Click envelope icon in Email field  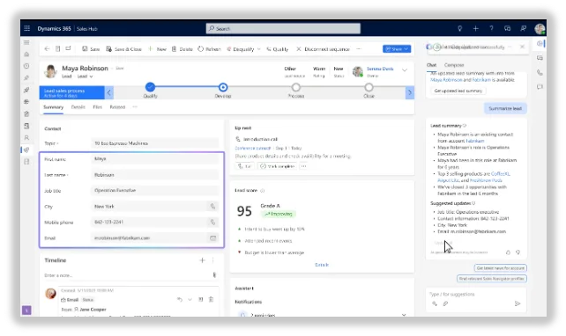(213, 238)
